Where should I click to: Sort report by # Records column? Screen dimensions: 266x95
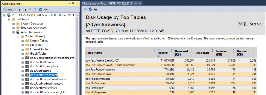coord(172,50)
